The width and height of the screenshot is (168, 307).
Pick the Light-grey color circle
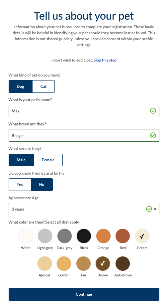(x=45, y=236)
